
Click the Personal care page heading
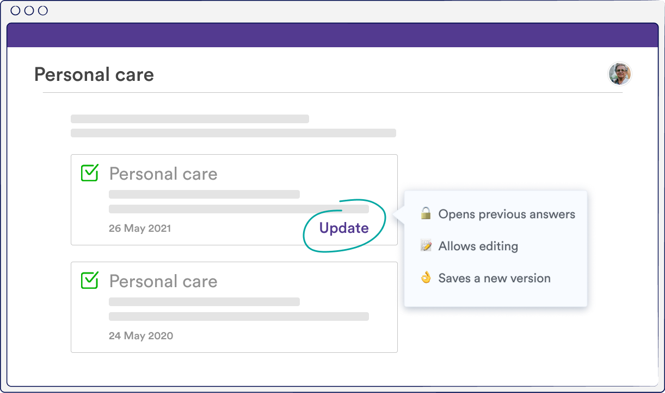tap(94, 75)
